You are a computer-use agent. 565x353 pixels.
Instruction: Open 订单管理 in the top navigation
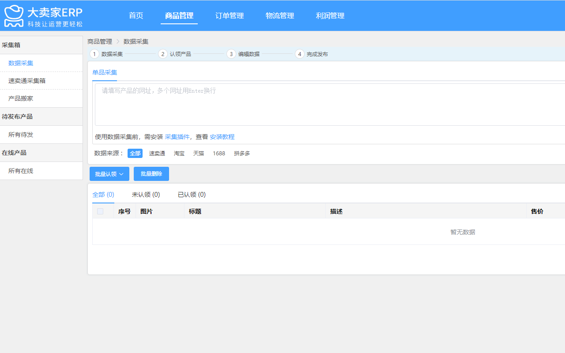[230, 15]
